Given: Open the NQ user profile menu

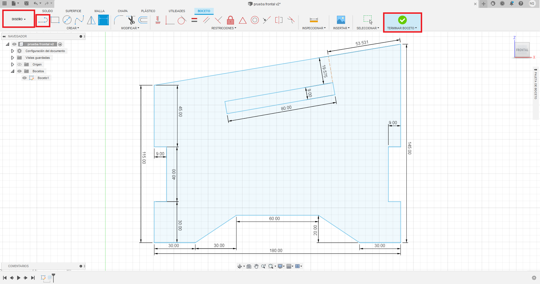Looking at the screenshot, I should pos(532,3).
